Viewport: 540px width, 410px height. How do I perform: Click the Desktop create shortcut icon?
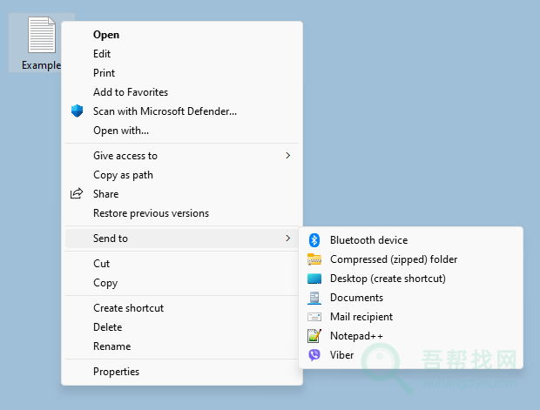pos(314,279)
